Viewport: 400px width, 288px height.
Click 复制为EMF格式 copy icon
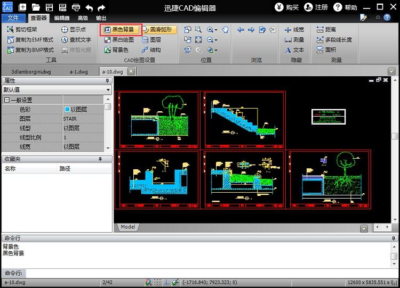(x=11, y=40)
